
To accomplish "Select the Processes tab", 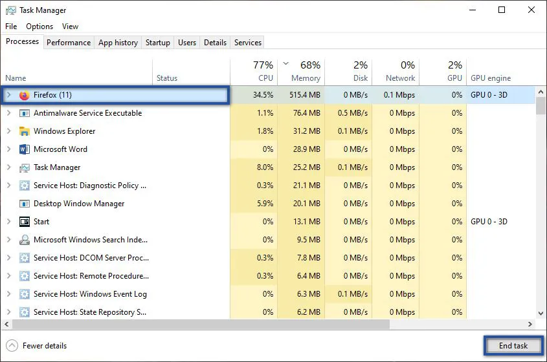I will [22, 41].
